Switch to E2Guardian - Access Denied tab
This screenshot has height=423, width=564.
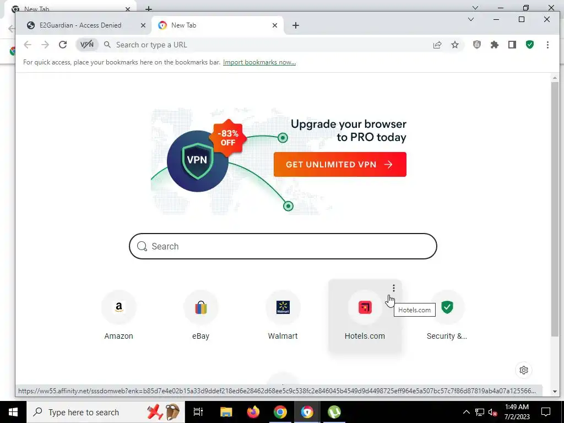tap(80, 25)
